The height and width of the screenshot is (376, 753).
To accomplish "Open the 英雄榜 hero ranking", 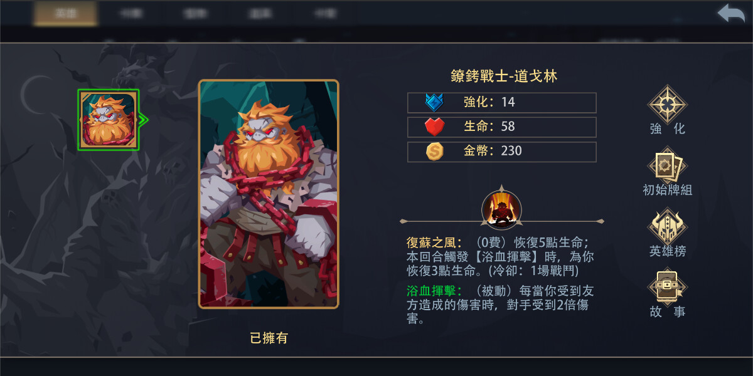I will (x=668, y=227).
